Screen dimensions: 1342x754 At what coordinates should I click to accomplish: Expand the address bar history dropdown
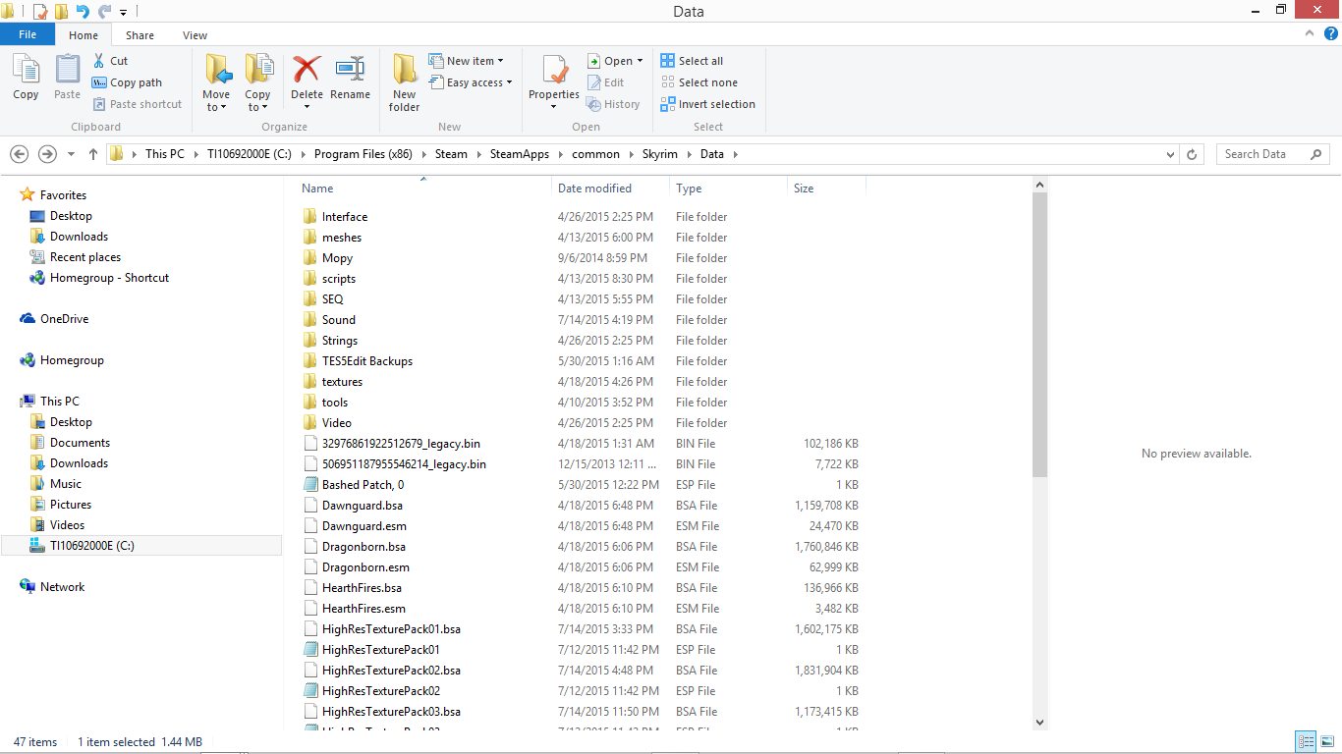(1169, 154)
